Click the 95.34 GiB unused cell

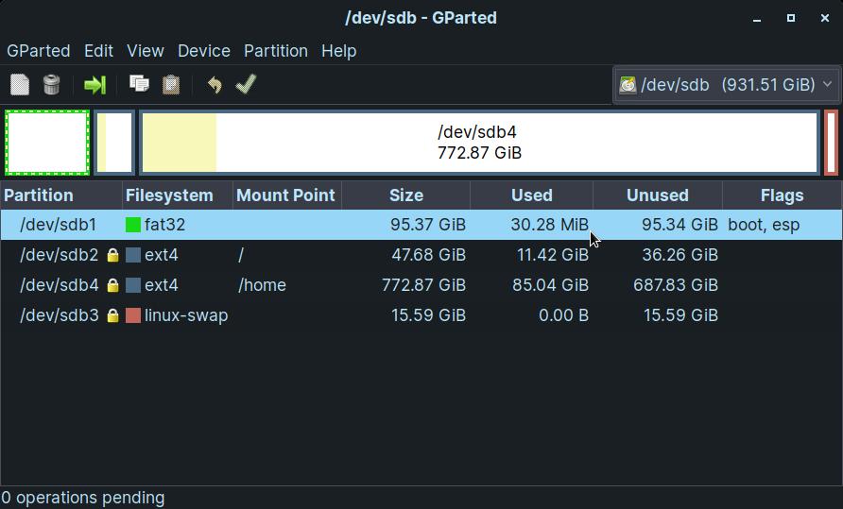680,225
